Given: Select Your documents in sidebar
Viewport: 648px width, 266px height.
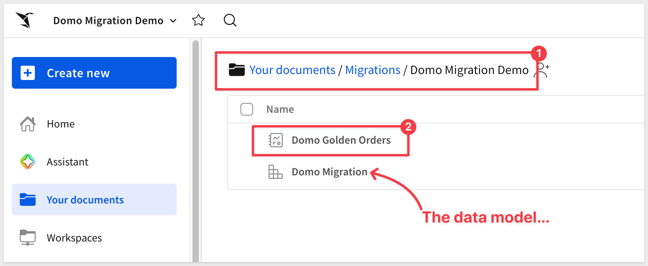Looking at the screenshot, I should click(94, 199).
